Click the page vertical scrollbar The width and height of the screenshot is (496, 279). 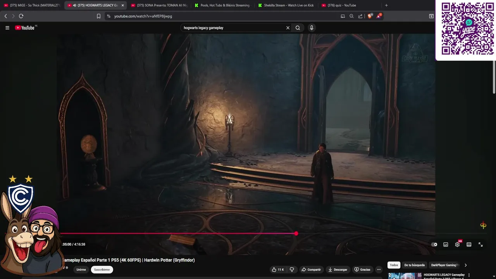point(494,77)
